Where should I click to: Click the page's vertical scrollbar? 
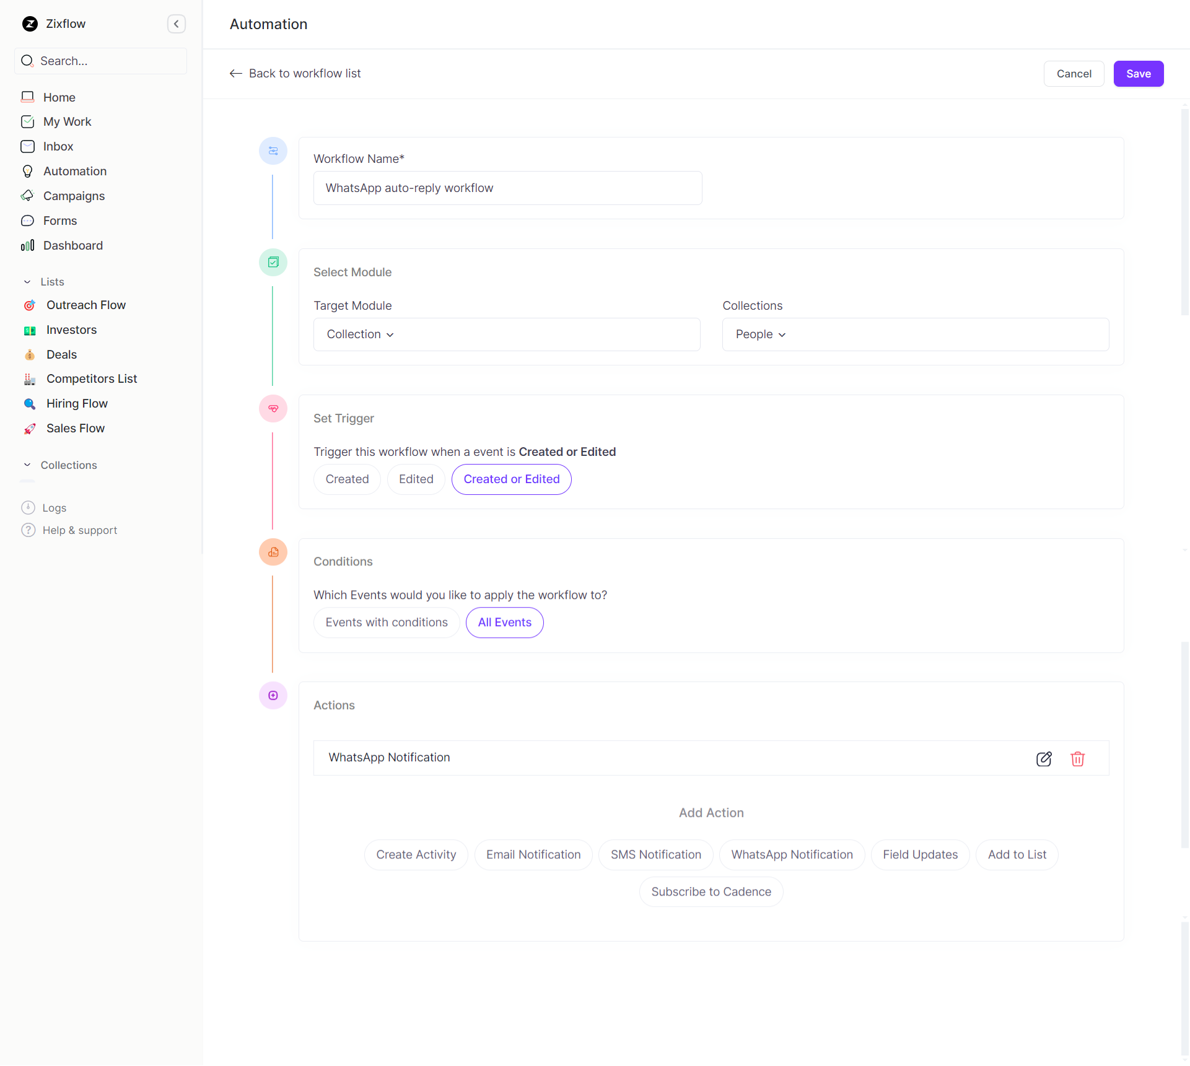[x=1184, y=211]
